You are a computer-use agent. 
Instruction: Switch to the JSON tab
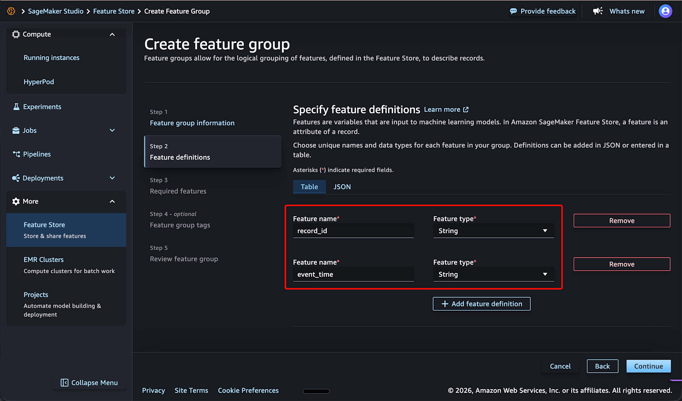click(x=342, y=187)
